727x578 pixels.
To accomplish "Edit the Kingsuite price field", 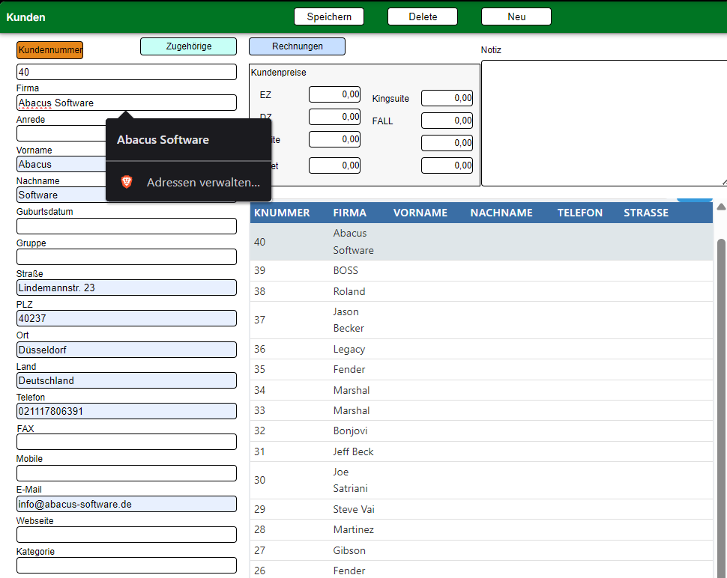I will pos(447,98).
